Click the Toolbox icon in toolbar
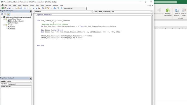 51,8
